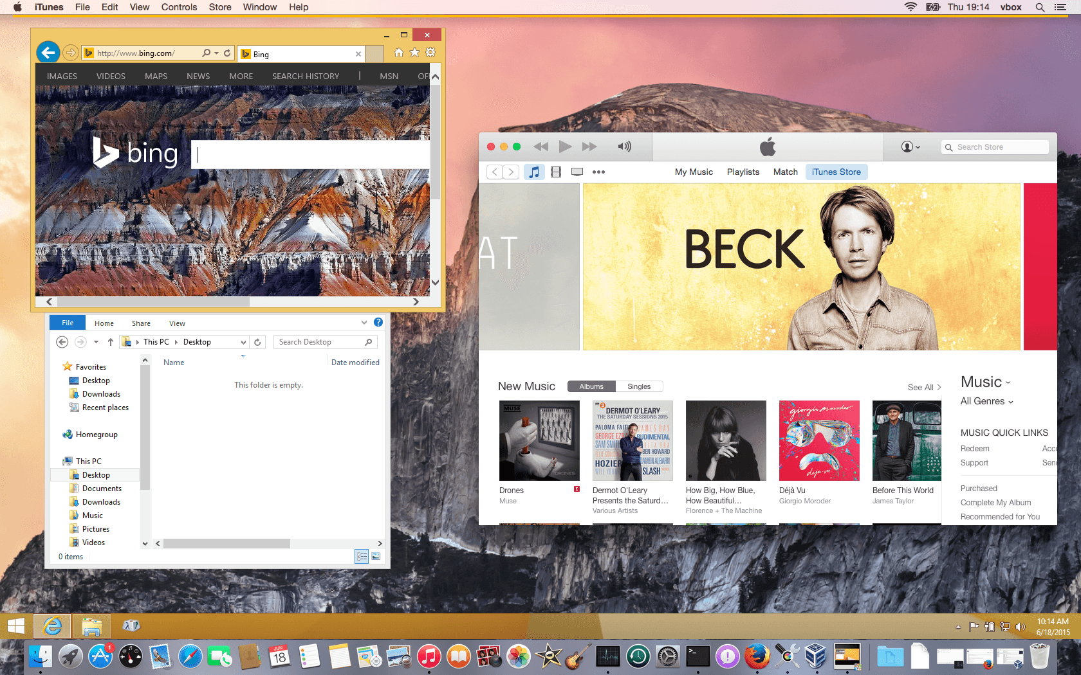Click the TV Shows monitor icon

tap(577, 172)
